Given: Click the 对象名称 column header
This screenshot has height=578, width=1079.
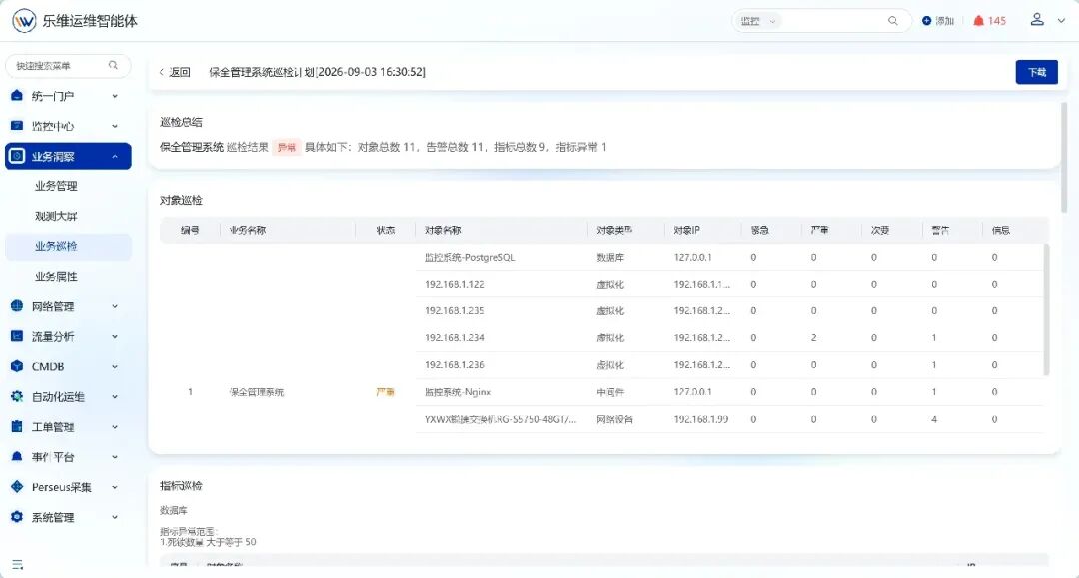Looking at the screenshot, I should (x=443, y=230).
